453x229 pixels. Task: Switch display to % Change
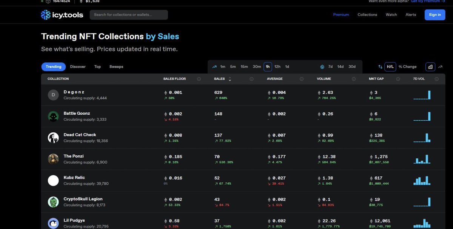tap(408, 67)
